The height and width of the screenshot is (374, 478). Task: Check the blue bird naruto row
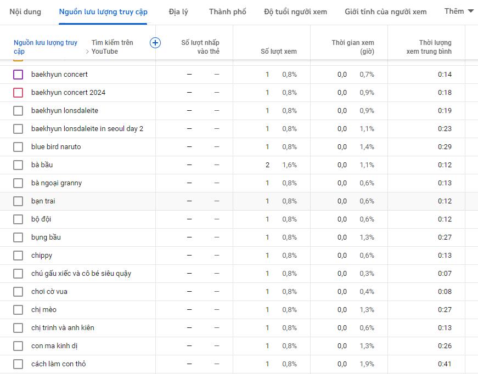(x=18, y=147)
